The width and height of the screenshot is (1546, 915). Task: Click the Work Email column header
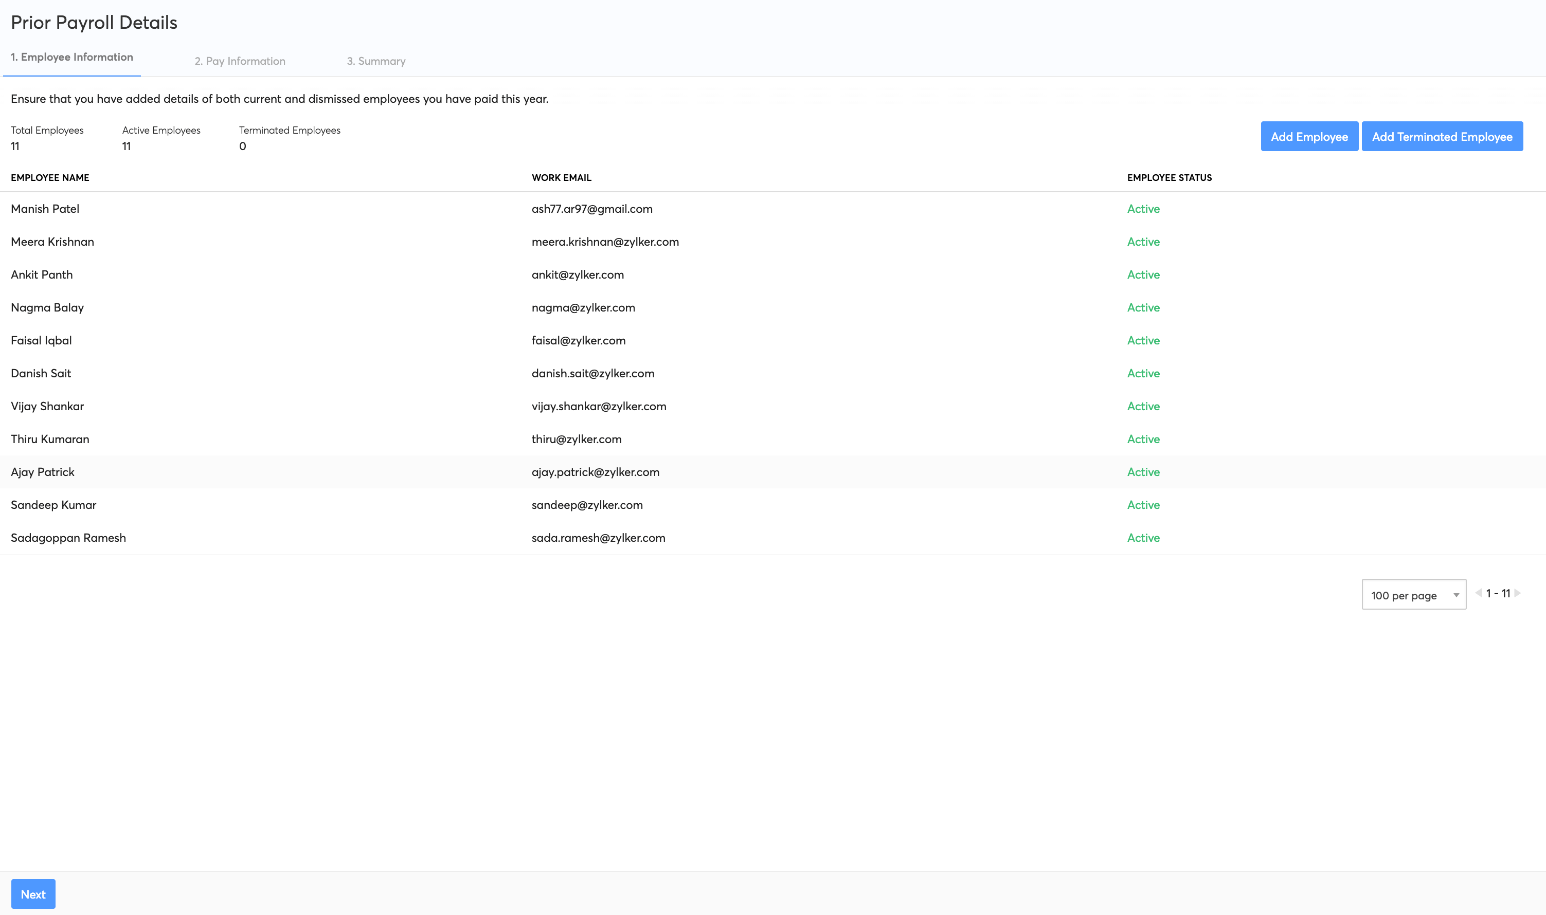pos(562,177)
